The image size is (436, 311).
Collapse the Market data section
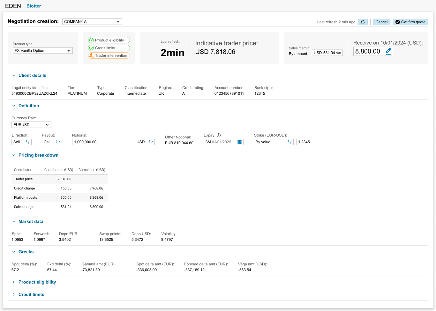[x=14, y=222]
